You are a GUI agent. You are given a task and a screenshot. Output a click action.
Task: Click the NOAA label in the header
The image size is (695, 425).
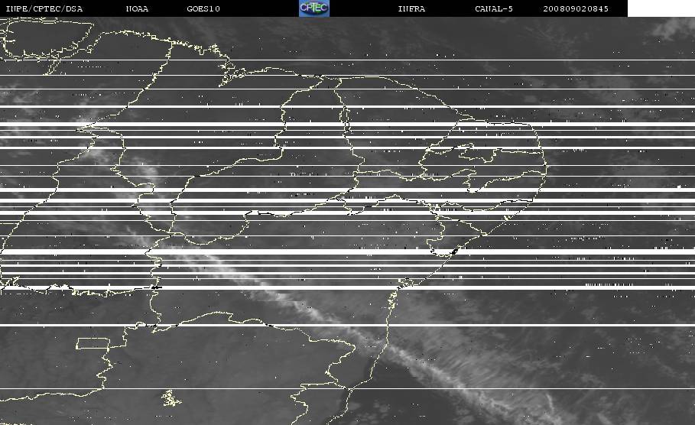(x=138, y=9)
